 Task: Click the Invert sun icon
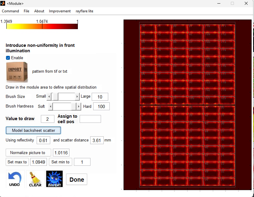[x=54, y=179]
